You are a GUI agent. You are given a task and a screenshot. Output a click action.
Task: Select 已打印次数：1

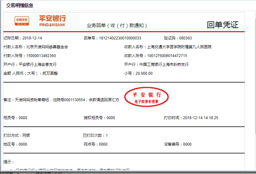click(95, 136)
